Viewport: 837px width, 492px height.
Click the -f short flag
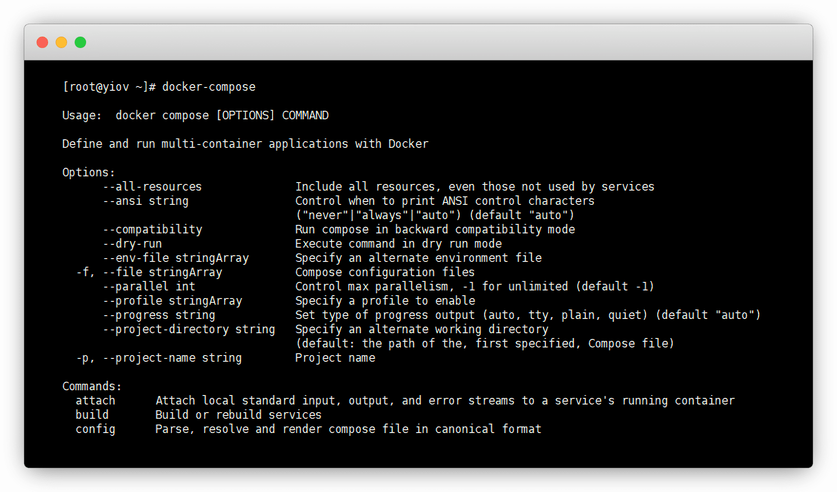point(85,272)
